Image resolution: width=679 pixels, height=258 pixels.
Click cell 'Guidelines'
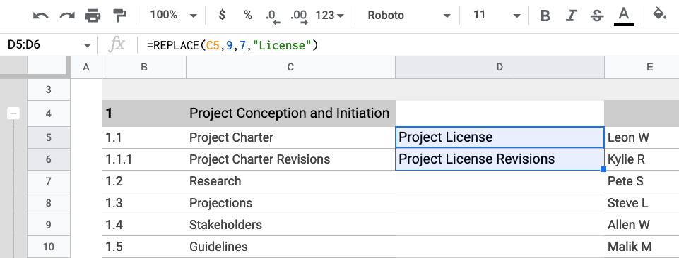[x=290, y=247]
